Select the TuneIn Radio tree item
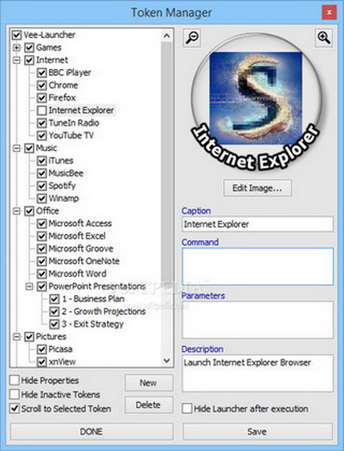The image size is (344, 451). (x=74, y=123)
